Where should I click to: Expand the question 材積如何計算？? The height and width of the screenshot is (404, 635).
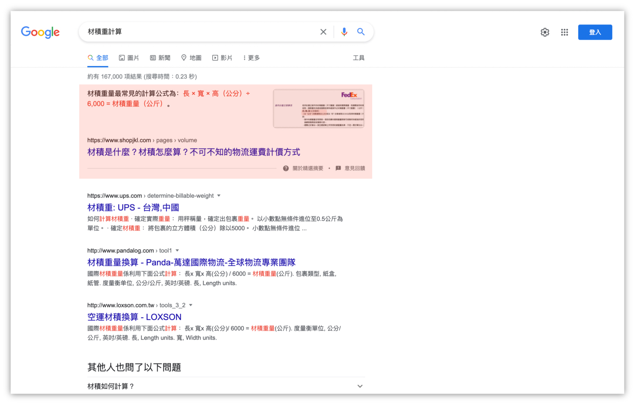[x=360, y=386]
